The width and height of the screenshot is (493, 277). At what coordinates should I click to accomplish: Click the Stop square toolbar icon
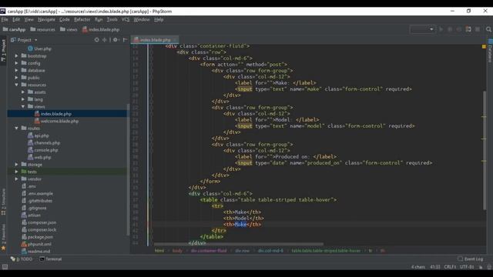pos(478,29)
